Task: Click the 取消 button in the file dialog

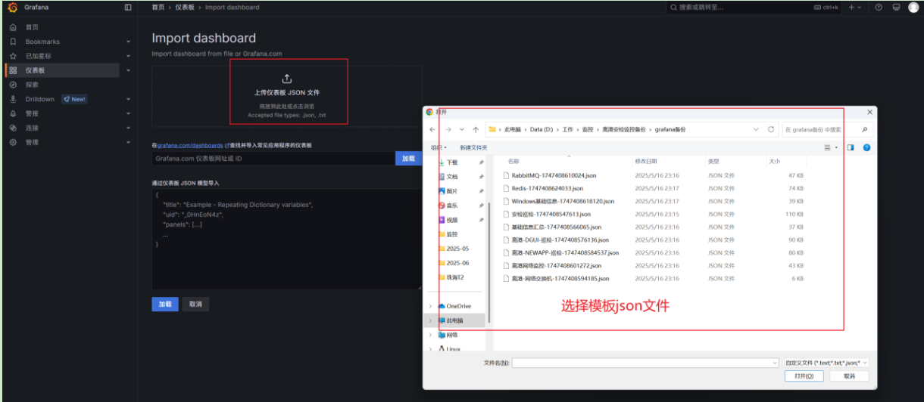Action: point(848,376)
